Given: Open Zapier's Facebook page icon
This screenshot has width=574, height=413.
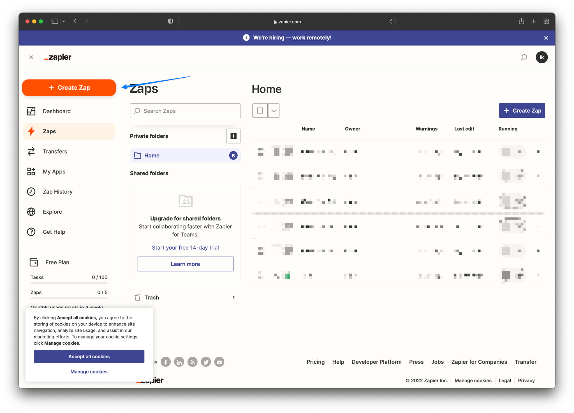Looking at the screenshot, I should pyautogui.click(x=166, y=362).
